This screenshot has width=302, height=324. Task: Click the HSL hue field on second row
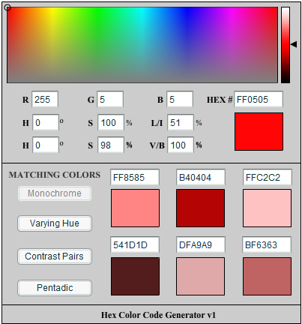click(x=46, y=122)
